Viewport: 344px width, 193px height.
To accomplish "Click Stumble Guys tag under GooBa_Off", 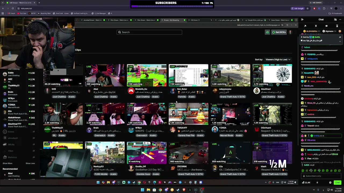I will [x=143, y=174].
